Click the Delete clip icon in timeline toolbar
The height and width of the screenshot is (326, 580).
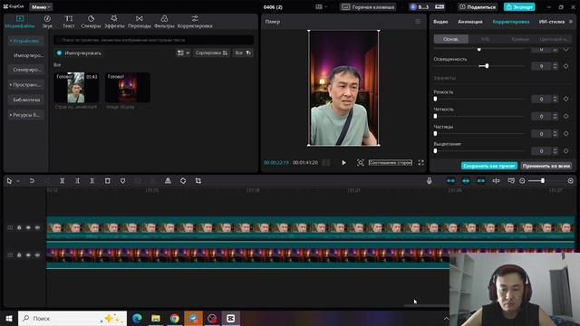click(x=108, y=181)
